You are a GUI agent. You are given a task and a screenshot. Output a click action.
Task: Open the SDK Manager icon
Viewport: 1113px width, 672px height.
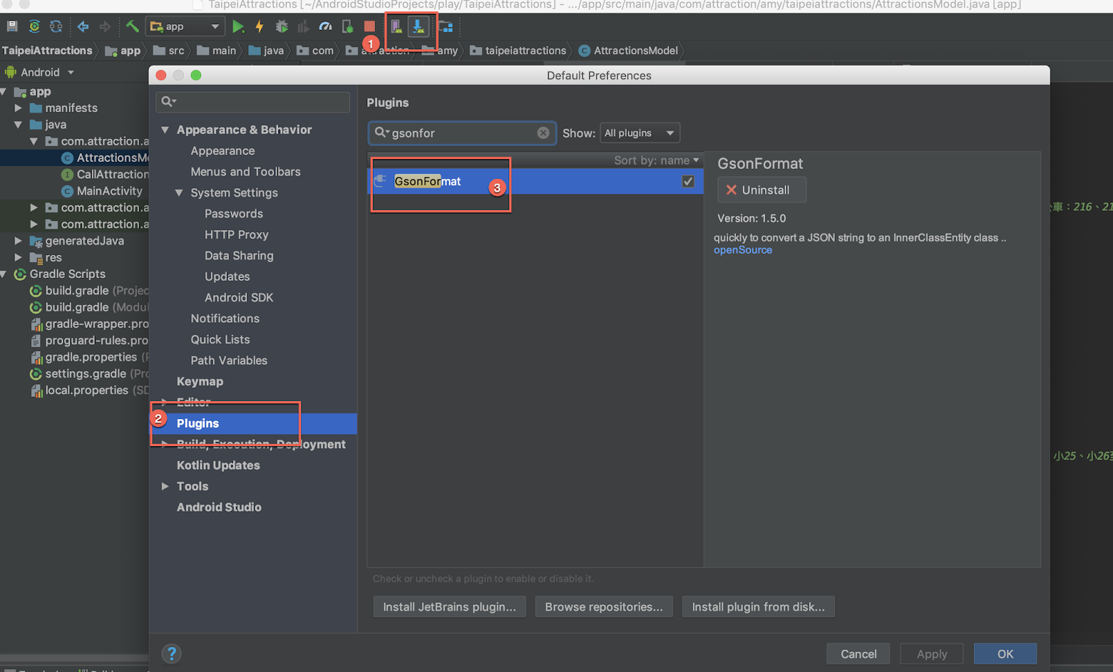[x=418, y=26]
